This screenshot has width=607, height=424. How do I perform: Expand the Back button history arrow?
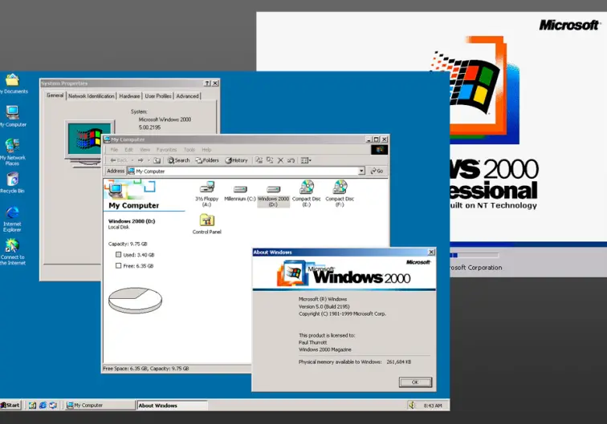(130, 160)
